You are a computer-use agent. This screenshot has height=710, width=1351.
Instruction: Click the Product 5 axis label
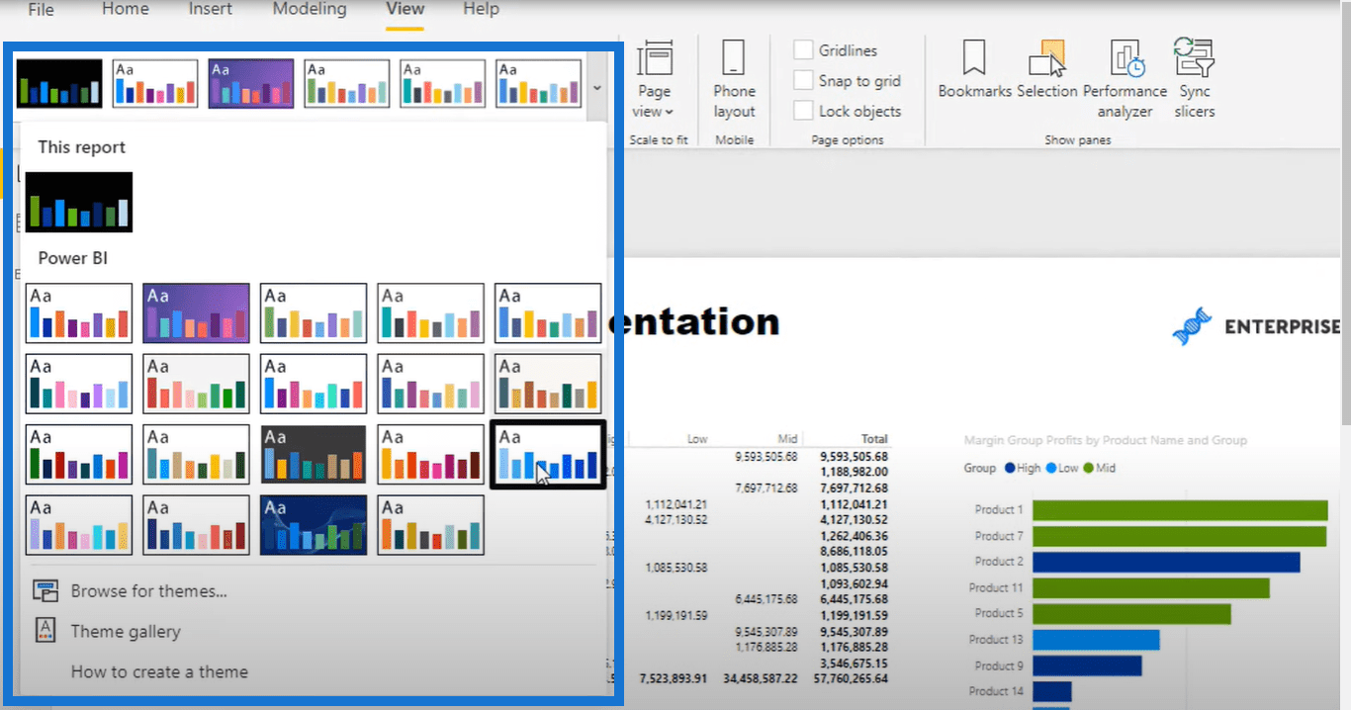(999, 613)
